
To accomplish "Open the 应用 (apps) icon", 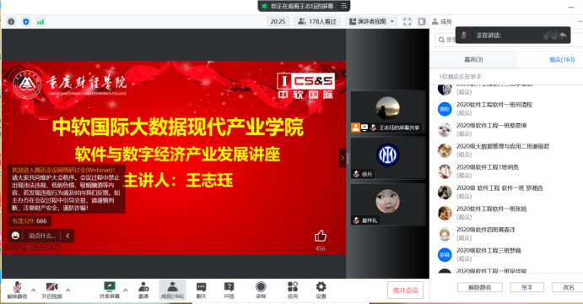I will [293, 287].
